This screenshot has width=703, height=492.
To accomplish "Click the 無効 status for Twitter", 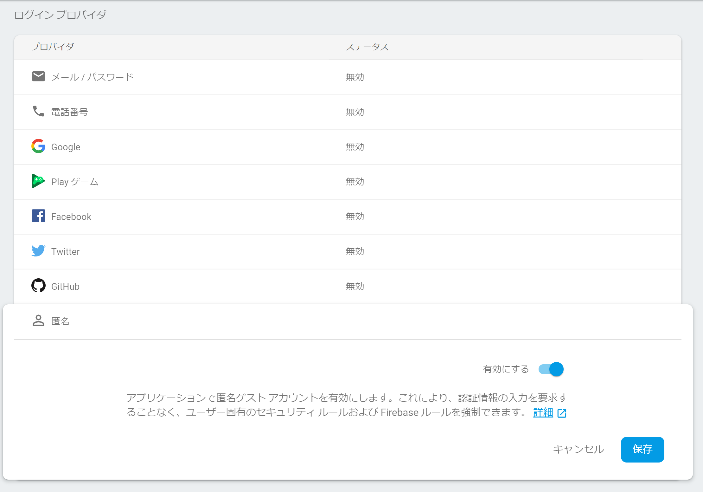I will pyautogui.click(x=355, y=251).
